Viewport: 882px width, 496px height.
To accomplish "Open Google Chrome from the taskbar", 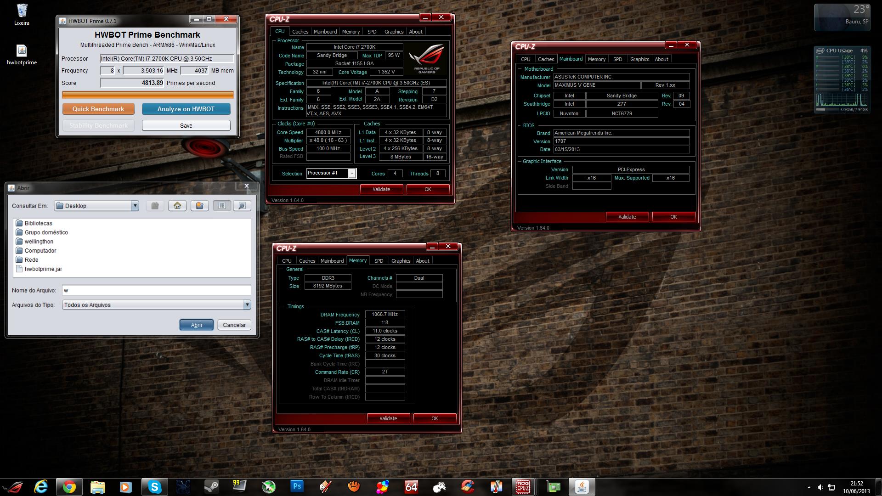I will (x=69, y=487).
